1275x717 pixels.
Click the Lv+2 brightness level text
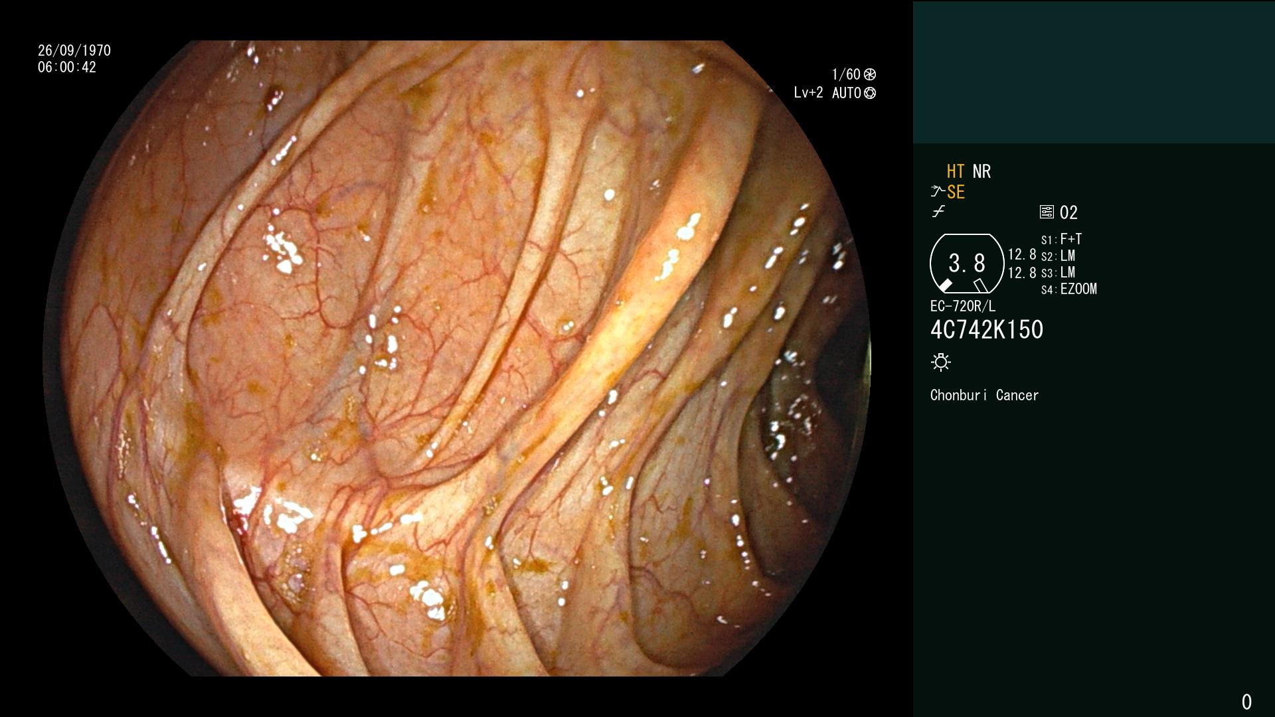[808, 93]
